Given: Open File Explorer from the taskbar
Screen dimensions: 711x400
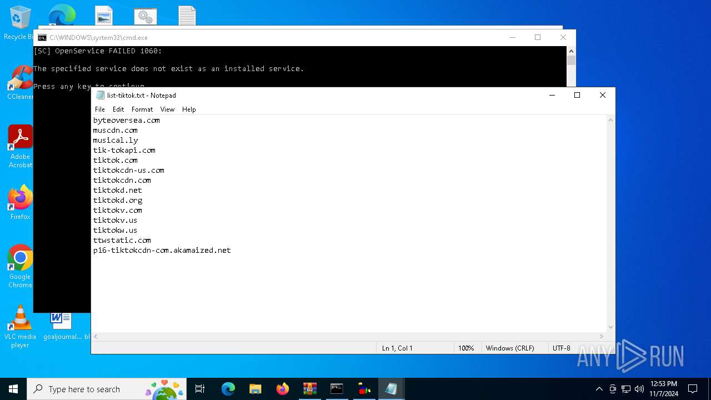Looking at the screenshot, I should [256, 389].
